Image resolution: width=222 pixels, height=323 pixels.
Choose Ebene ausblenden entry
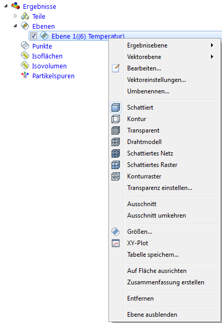[165, 315]
